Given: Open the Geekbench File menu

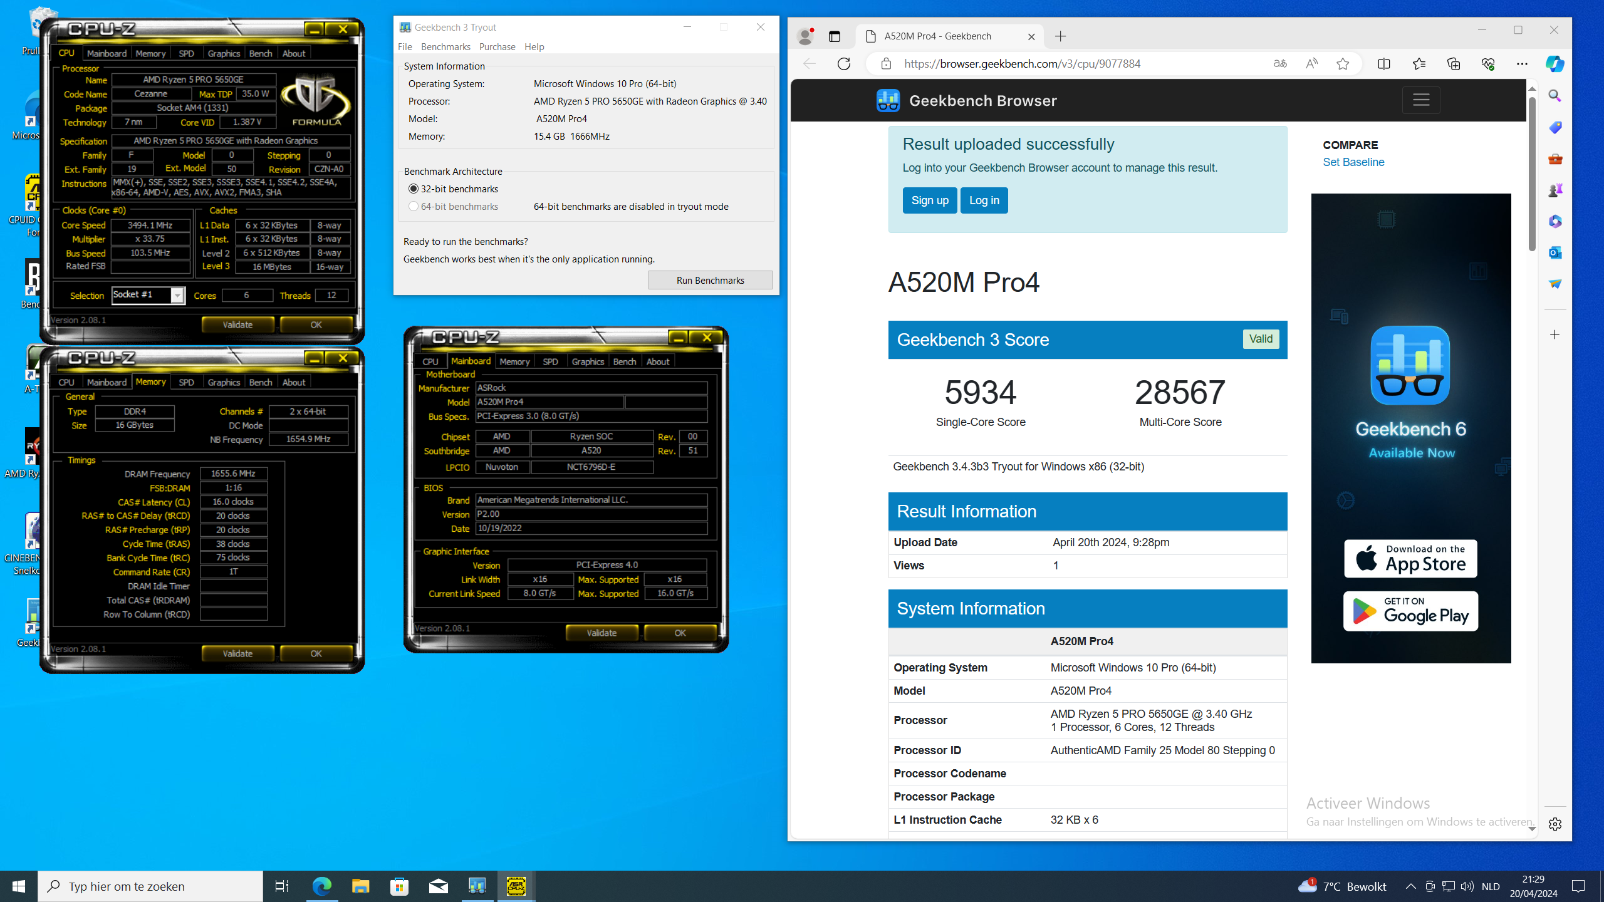Looking at the screenshot, I should click(405, 47).
